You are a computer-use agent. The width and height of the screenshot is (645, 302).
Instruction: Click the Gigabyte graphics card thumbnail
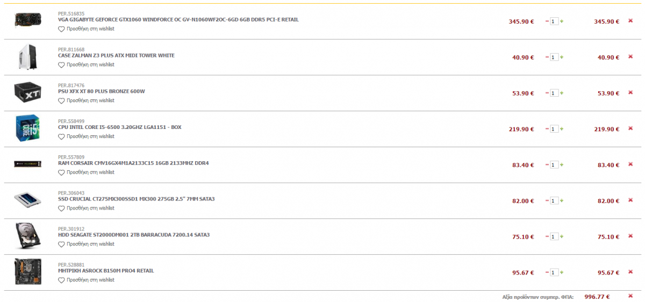[27, 20]
